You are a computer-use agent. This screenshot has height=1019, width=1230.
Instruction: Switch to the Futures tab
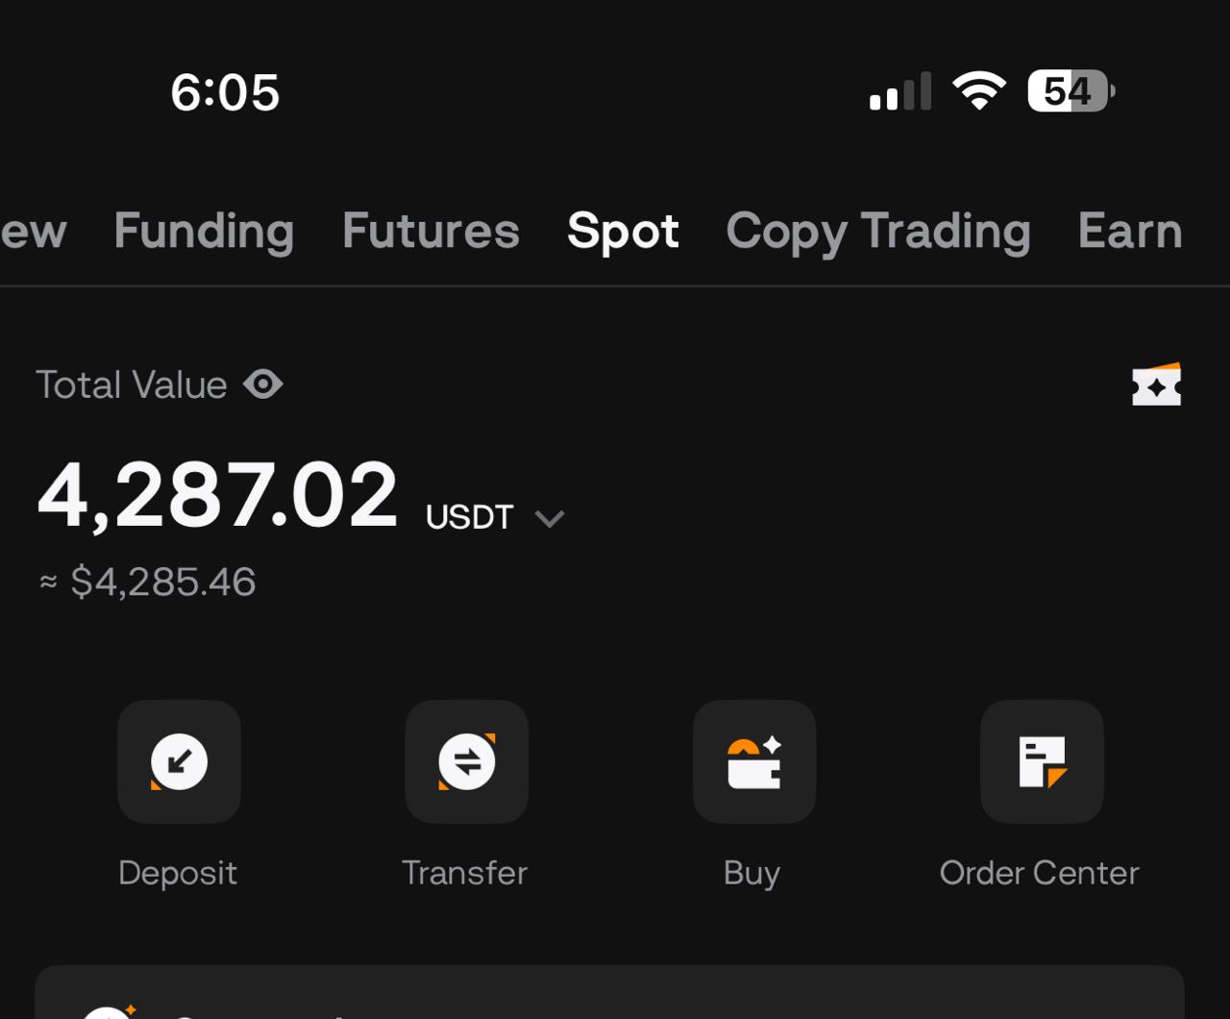pos(430,232)
